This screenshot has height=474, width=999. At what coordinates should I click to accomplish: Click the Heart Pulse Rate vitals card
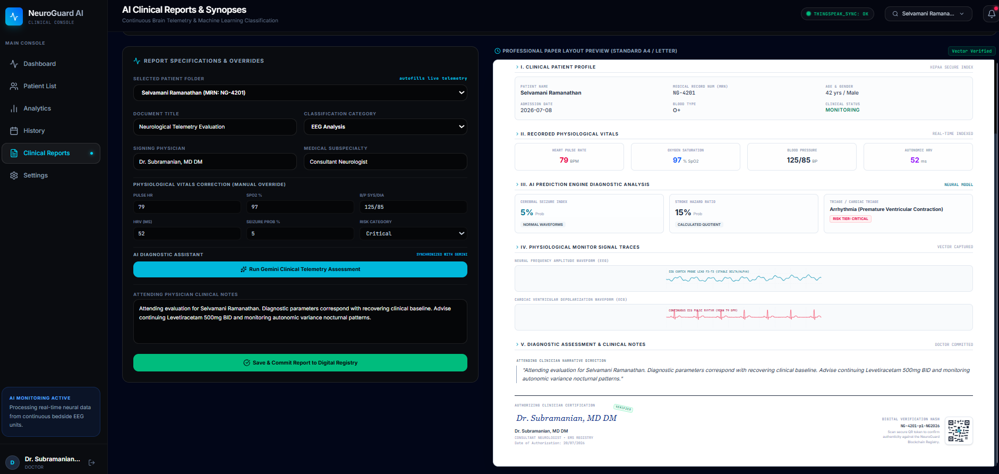coord(569,157)
